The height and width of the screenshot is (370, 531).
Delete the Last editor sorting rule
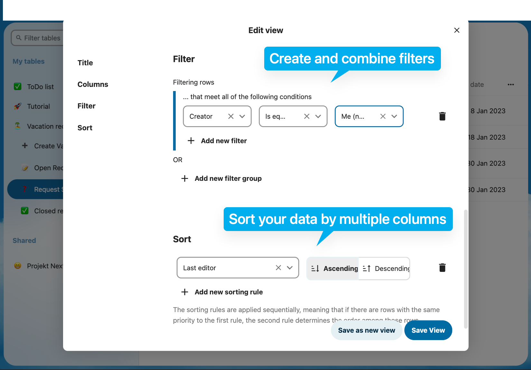coord(442,268)
